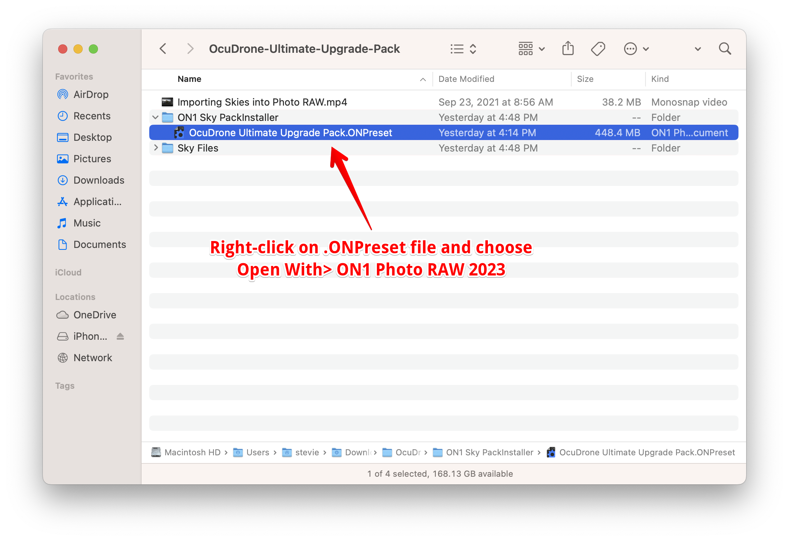Sort by Date Modified column header
The width and height of the screenshot is (789, 541).
tap(466, 79)
